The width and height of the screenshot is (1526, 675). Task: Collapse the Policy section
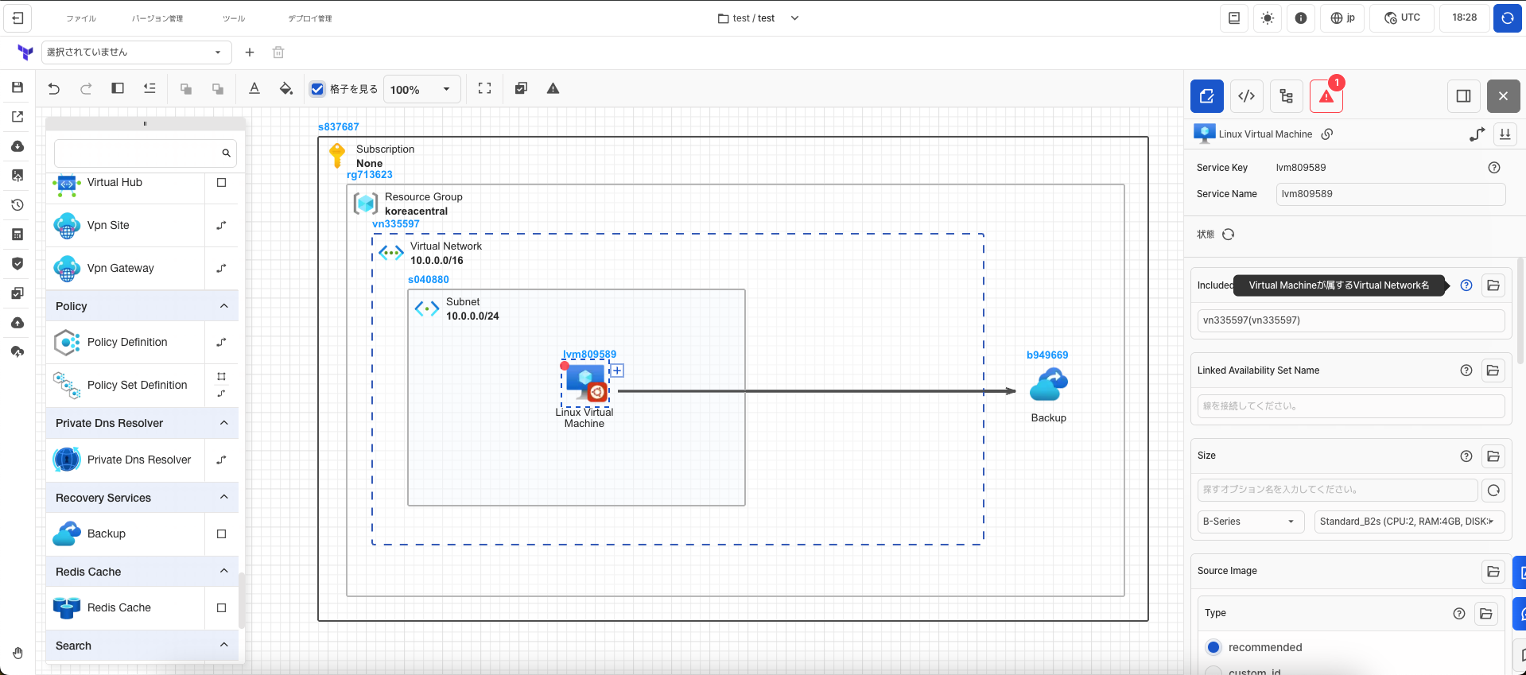(x=223, y=306)
